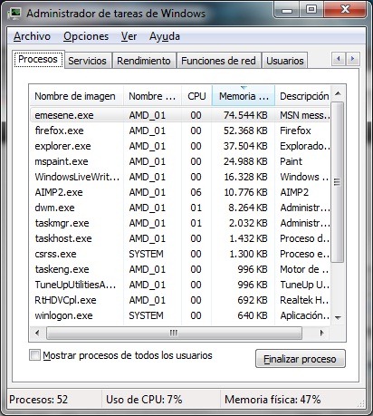The height and width of the screenshot is (416, 373).
Task: Click the horizontal scrollbar thumb
Action: pos(174,333)
